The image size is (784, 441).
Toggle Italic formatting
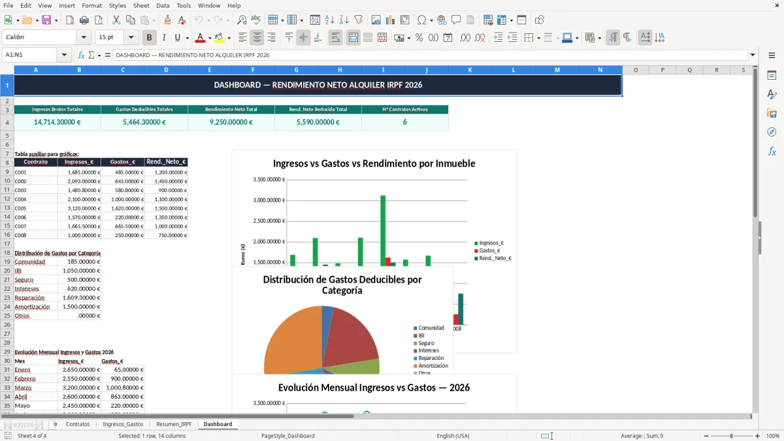[x=163, y=38]
